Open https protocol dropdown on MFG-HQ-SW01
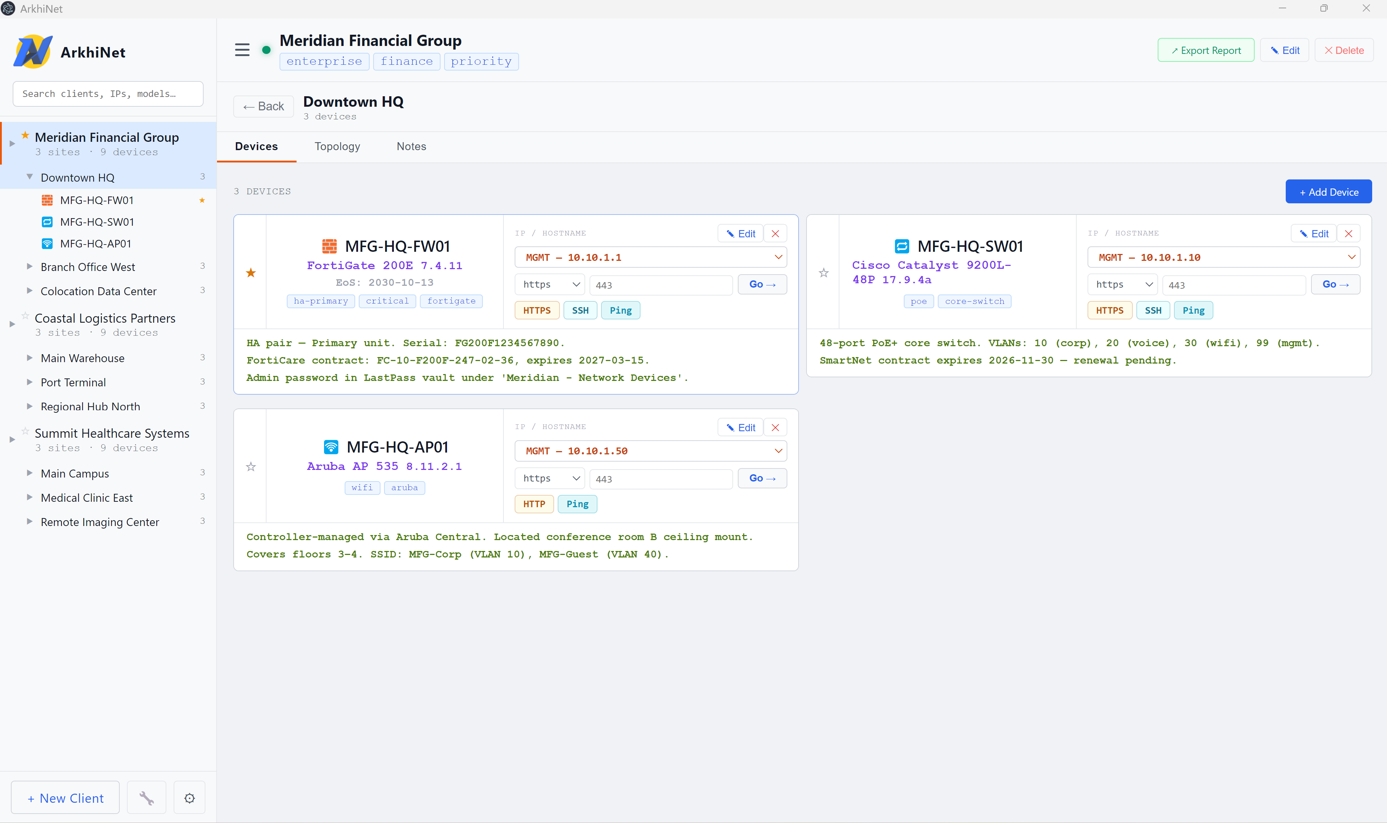 tap(1122, 284)
